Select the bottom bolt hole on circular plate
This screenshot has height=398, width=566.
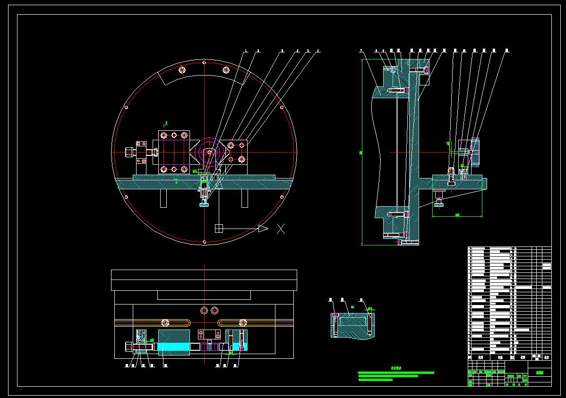204,242
